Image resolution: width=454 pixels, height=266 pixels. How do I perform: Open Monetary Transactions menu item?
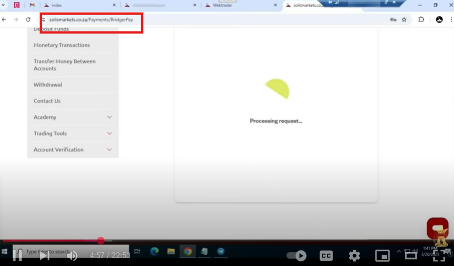coord(62,45)
